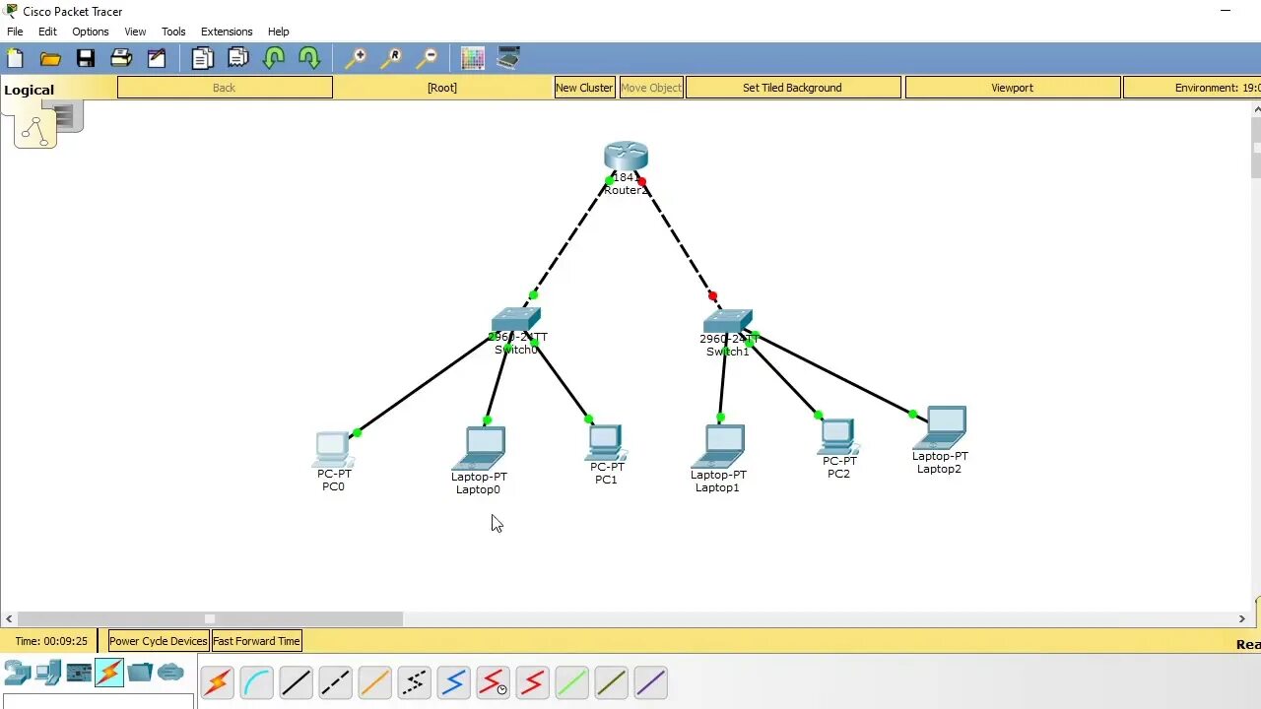Open the File menu
The height and width of the screenshot is (709, 1261).
click(x=15, y=32)
